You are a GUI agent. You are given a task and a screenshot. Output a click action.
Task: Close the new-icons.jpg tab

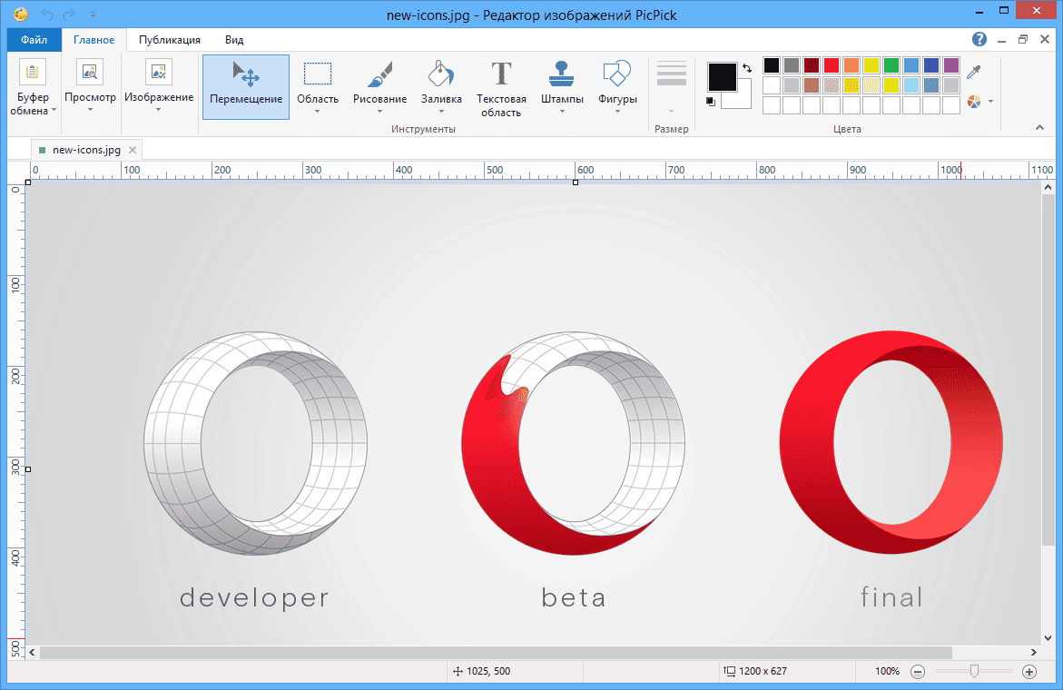[133, 150]
